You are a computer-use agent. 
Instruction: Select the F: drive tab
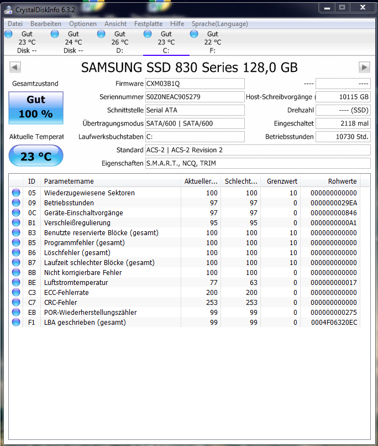click(212, 42)
